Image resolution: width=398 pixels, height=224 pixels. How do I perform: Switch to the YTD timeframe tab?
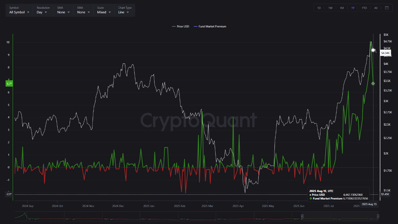pyautogui.click(x=364, y=8)
